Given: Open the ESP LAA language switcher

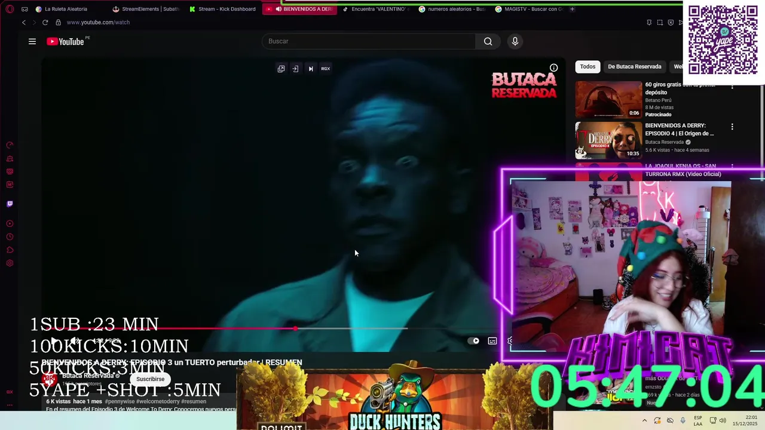Looking at the screenshot, I should tap(698, 420).
